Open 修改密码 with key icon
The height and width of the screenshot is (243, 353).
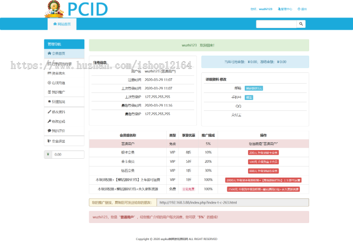pyautogui.click(x=64, y=121)
